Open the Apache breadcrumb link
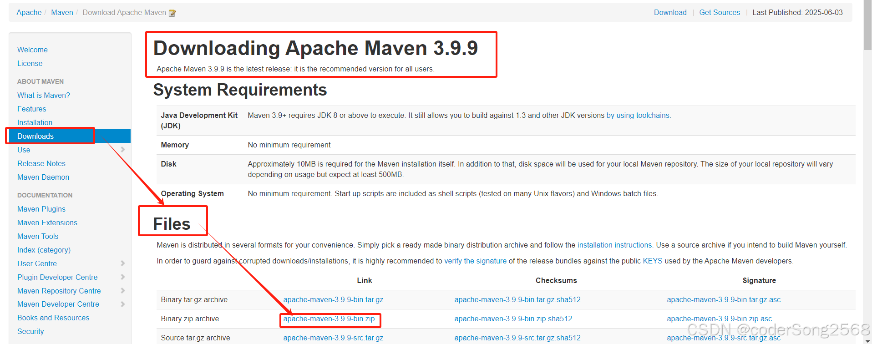Image resolution: width=872 pixels, height=344 pixels. coord(29,13)
